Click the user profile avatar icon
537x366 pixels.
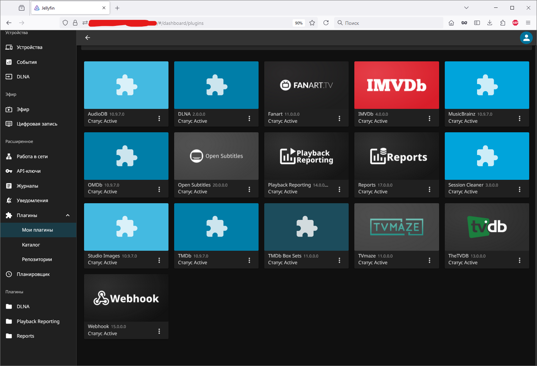pyautogui.click(x=526, y=38)
